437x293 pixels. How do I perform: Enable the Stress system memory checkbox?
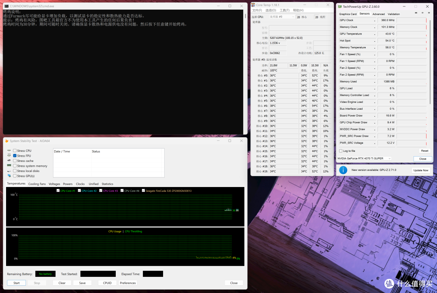pyautogui.click(x=15, y=166)
